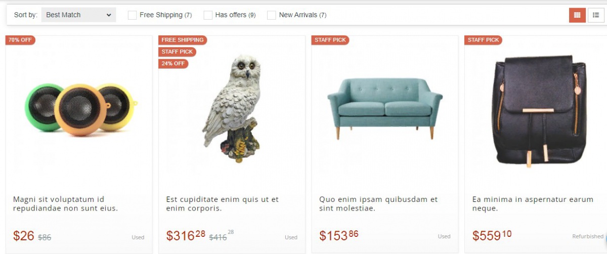Open "Quo enim ipsam quibusdam" product title
The width and height of the screenshot is (607, 254).
(378, 204)
